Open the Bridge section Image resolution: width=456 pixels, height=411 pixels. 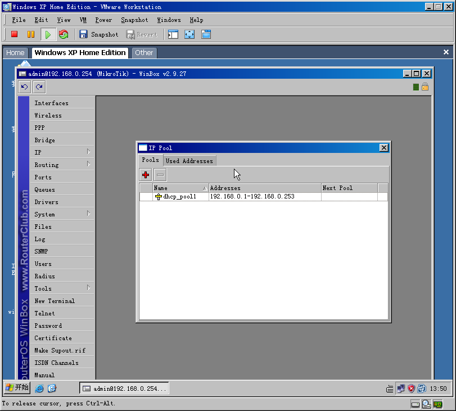click(x=62, y=140)
